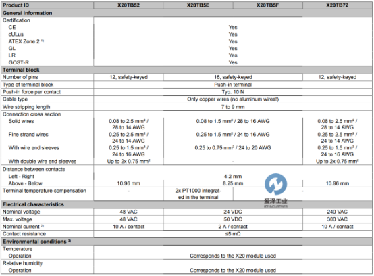Select the 240 VAC nominal voltage cell
The width and height of the screenshot is (374, 276).
(x=338, y=212)
